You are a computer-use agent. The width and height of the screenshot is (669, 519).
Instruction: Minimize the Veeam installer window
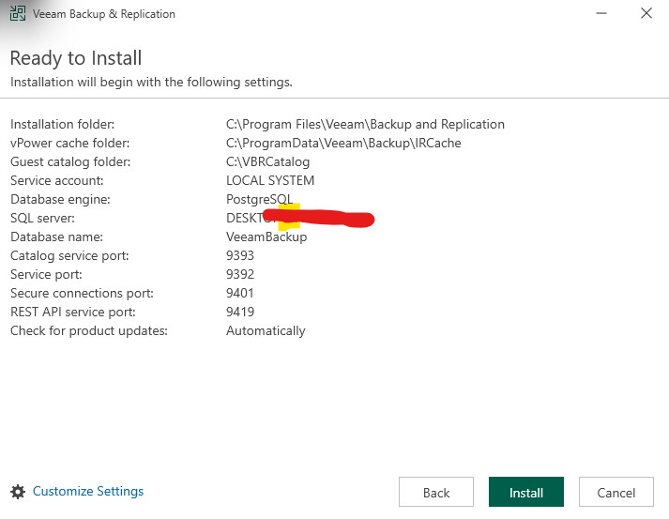tap(598, 14)
